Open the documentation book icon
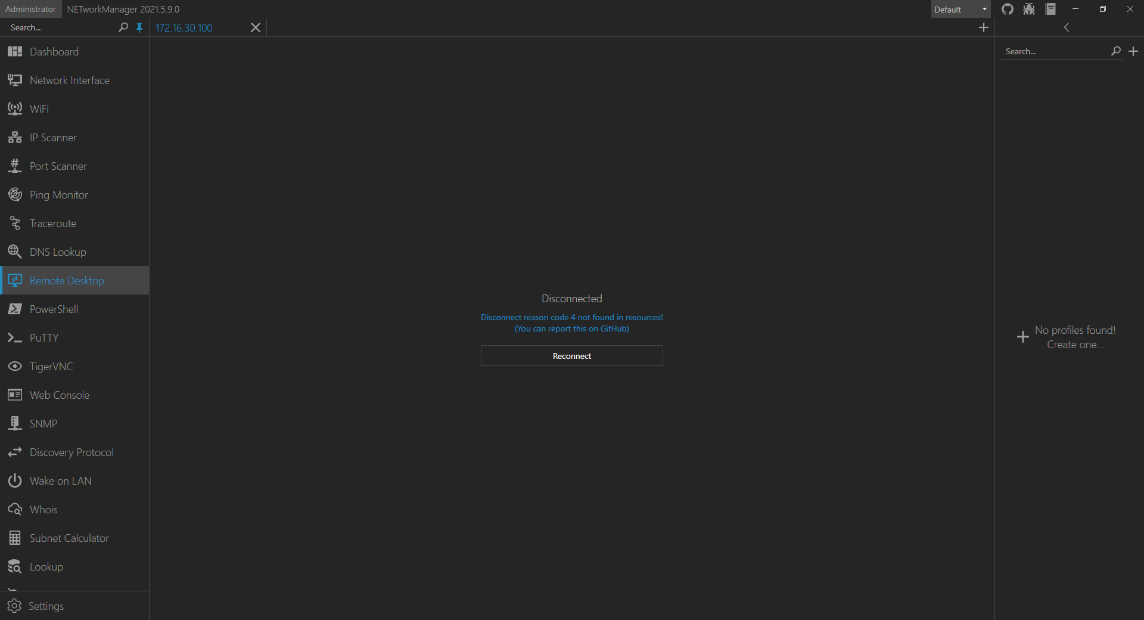This screenshot has height=620, width=1144. pos(1050,9)
